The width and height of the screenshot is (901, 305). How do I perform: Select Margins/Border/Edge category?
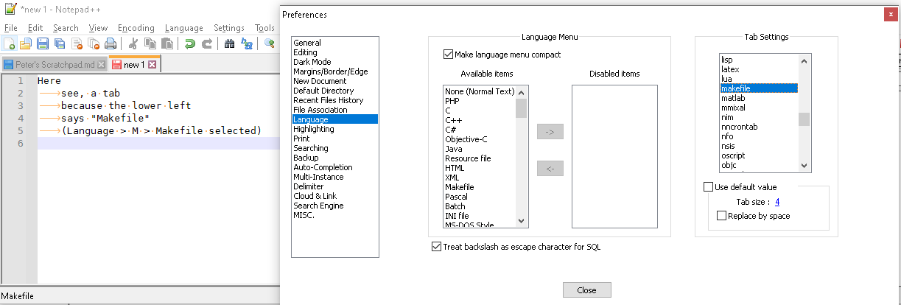(334, 71)
